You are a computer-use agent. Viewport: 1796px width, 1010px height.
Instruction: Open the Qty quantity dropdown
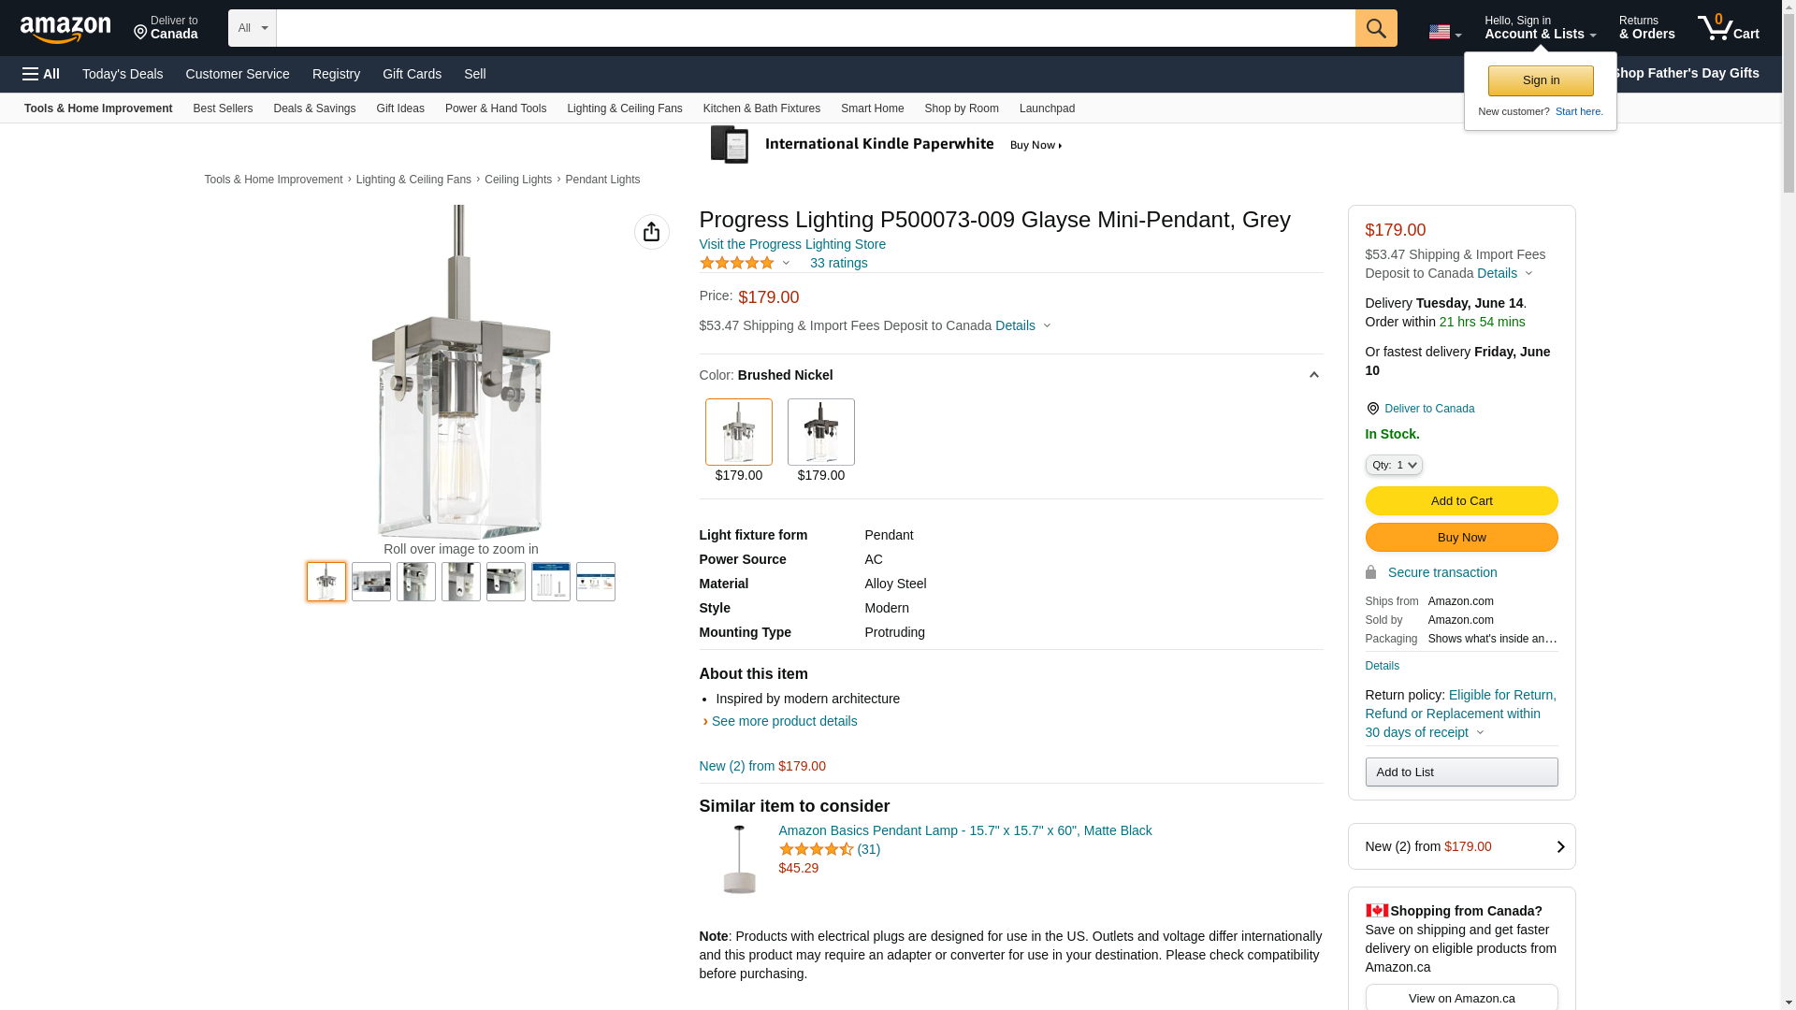1393,465
